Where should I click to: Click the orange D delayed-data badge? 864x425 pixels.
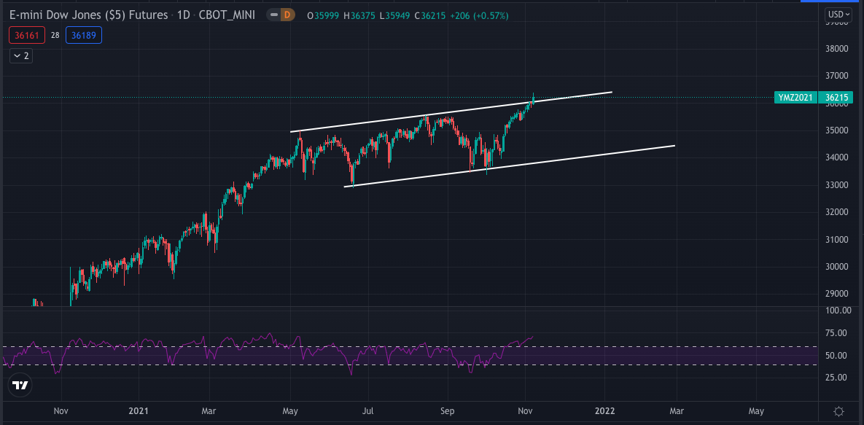(287, 15)
